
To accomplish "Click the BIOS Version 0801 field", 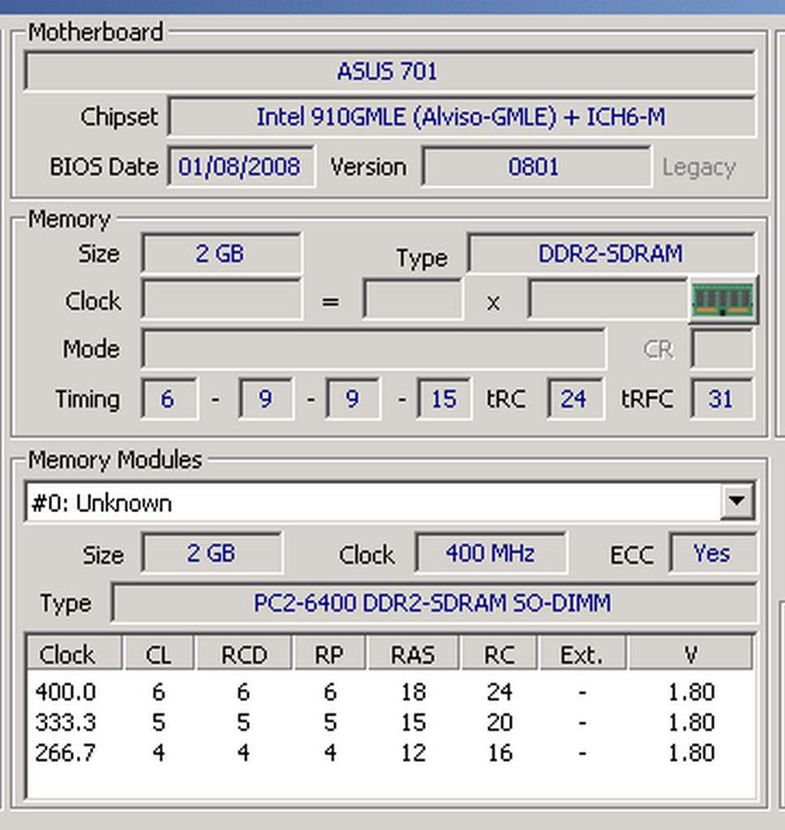I will pyautogui.click(x=537, y=166).
